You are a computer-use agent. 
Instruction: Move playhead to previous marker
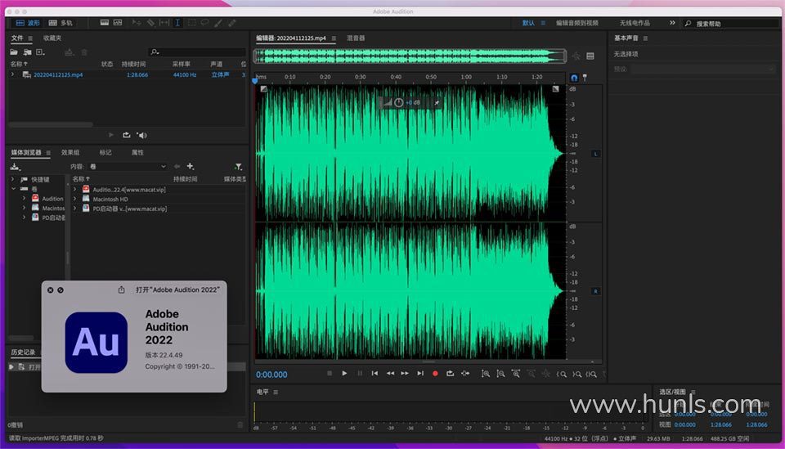[375, 374]
